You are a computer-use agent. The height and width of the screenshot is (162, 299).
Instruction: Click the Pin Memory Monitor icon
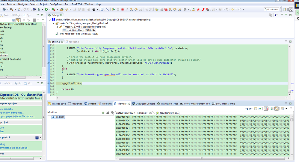(260, 109)
